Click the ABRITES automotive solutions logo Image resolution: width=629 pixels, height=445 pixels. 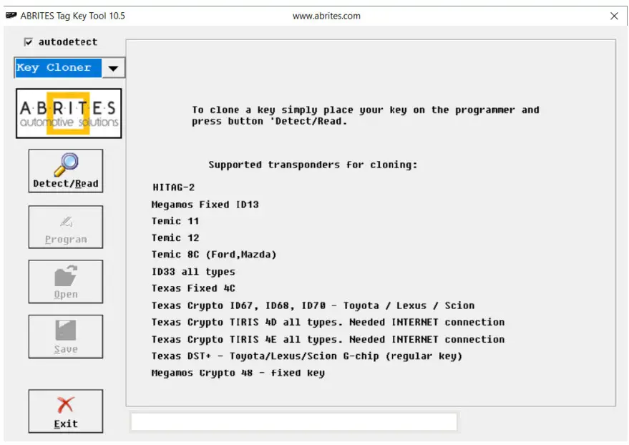[x=68, y=112]
